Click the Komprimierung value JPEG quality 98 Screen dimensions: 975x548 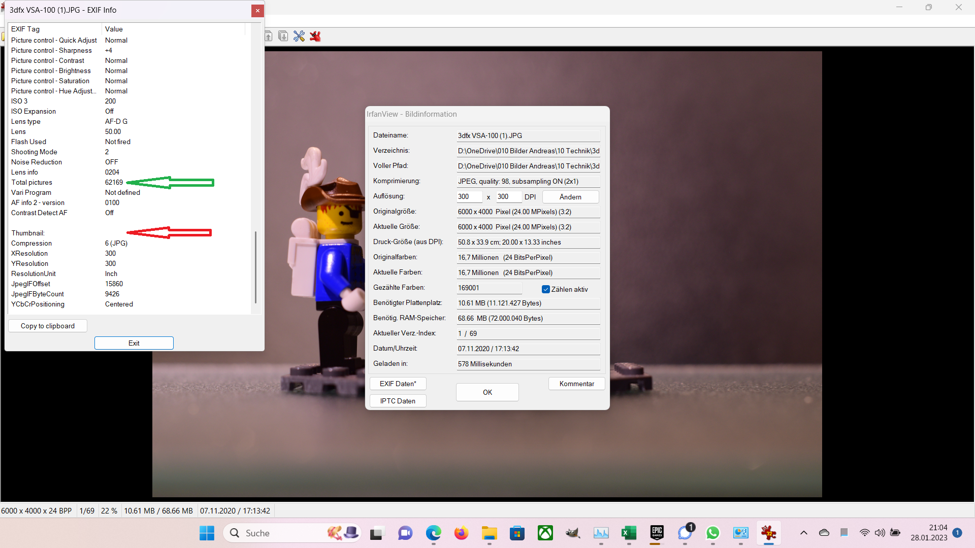coord(528,181)
